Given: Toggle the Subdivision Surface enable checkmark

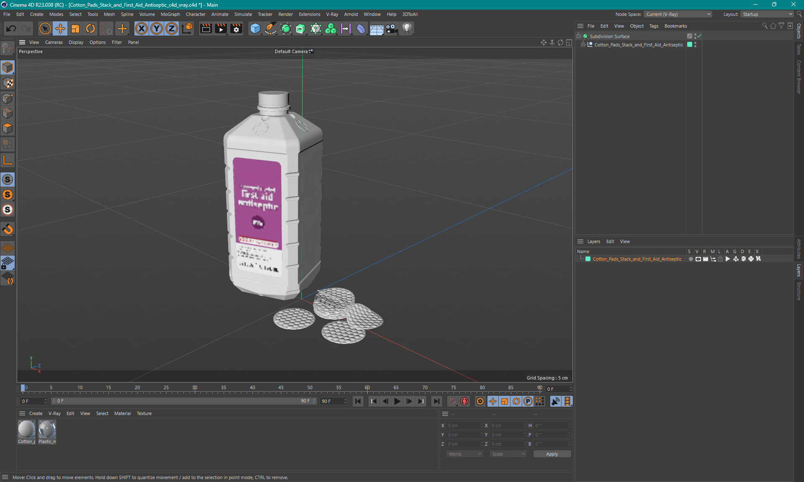Looking at the screenshot, I should 700,36.
